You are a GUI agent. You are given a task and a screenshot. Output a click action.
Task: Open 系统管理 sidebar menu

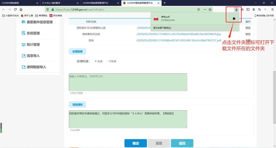click(x=31, y=33)
